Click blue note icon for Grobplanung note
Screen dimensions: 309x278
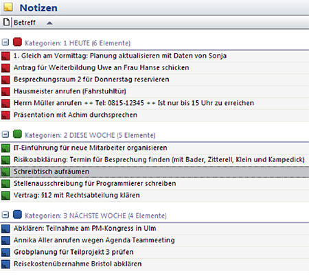click(x=5, y=253)
